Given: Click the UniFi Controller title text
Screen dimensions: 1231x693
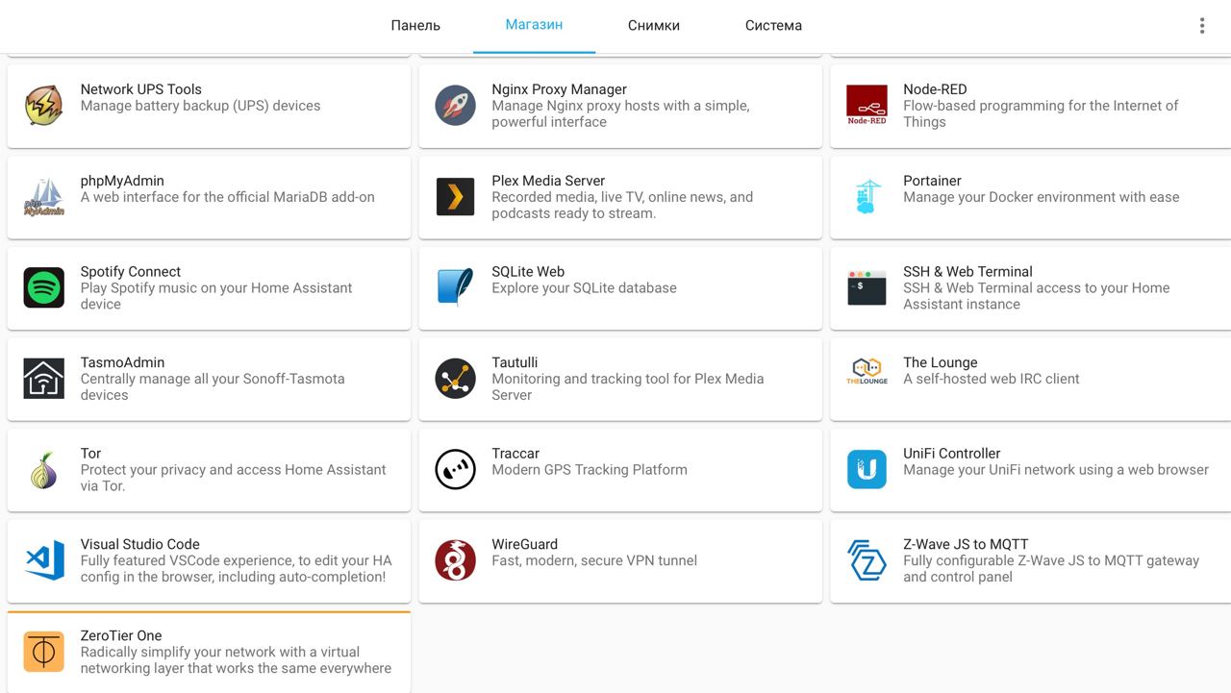Looking at the screenshot, I should click(x=952, y=454).
